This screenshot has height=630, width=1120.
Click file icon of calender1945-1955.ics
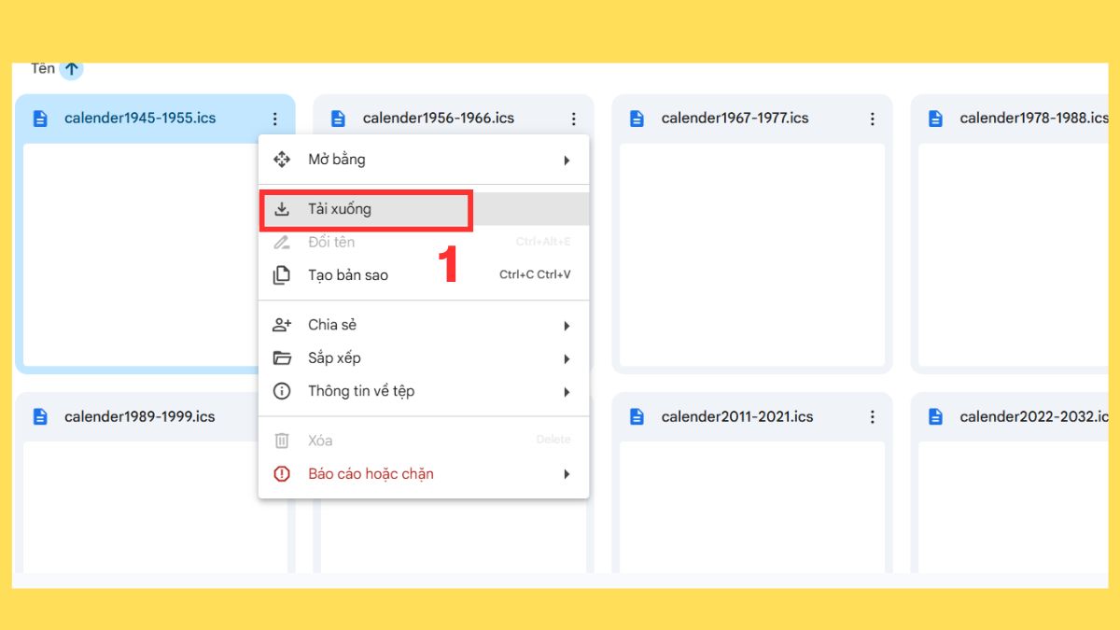[40, 119]
